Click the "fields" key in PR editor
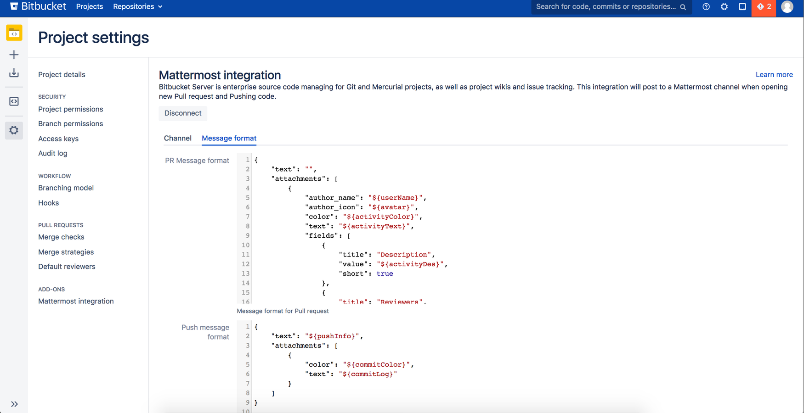Image resolution: width=804 pixels, height=413 pixels. (x=322, y=236)
